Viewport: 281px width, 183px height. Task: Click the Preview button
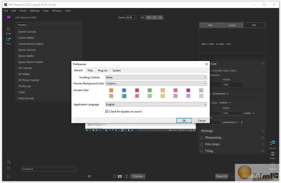(x=138, y=176)
